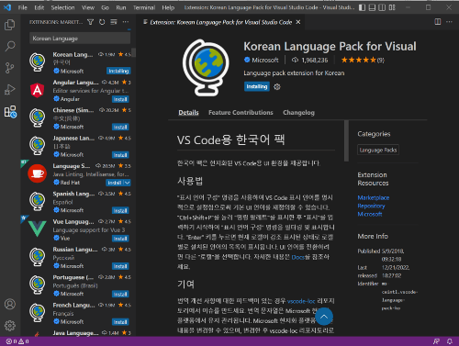
Task: Click the Installing button in the Korean list item
Action: pyautogui.click(x=118, y=71)
